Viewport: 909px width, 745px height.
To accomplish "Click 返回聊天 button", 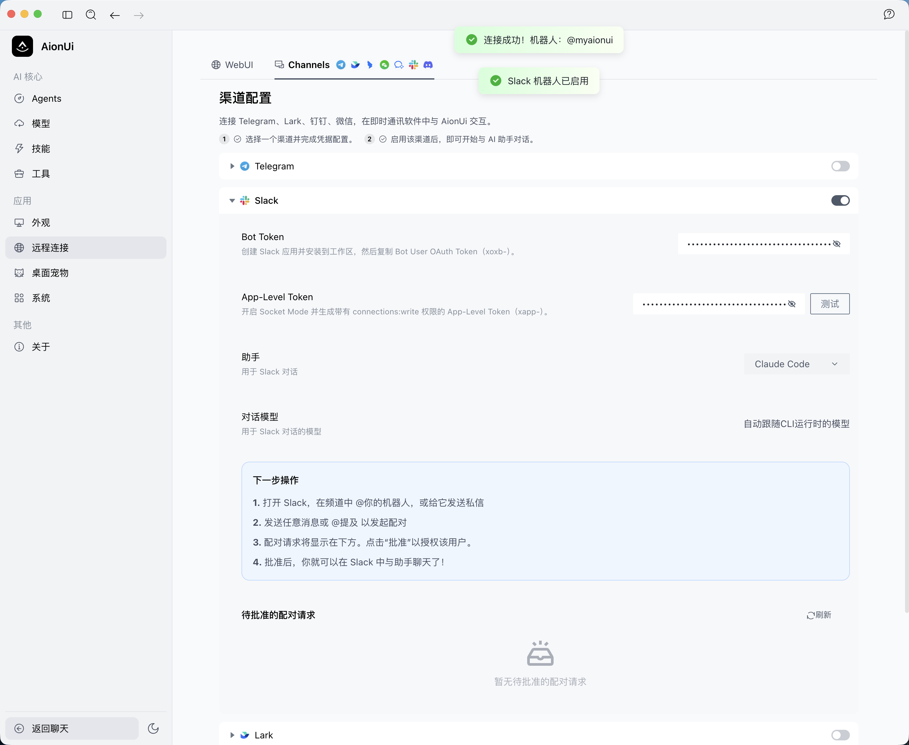I will 72,728.
